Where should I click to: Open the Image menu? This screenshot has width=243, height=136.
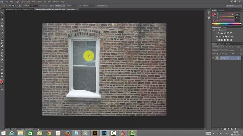pos(17,2)
